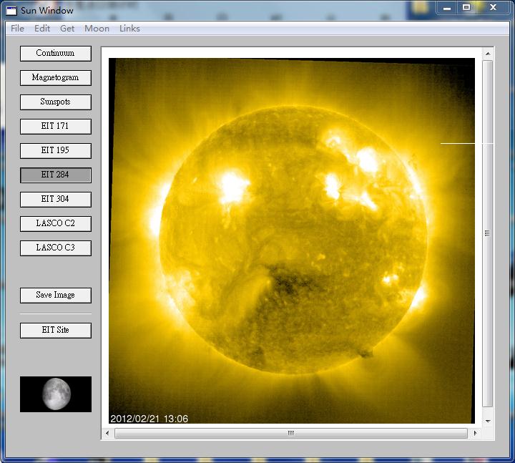Switch to the Magnetogram view
Viewport: 515px width, 463px height.
(56, 78)
